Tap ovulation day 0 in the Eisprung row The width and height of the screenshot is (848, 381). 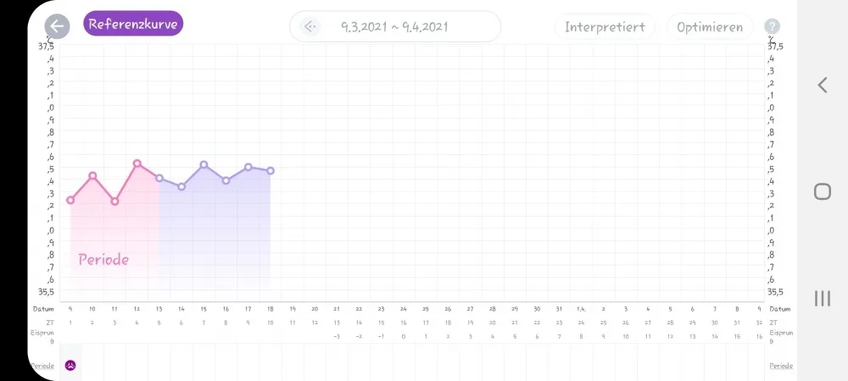point(404,337)
